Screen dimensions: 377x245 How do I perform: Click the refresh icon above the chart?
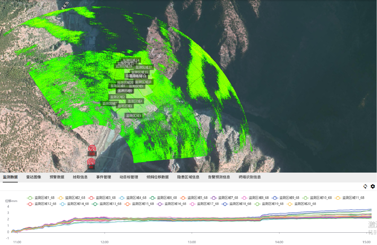coord(365,187)
